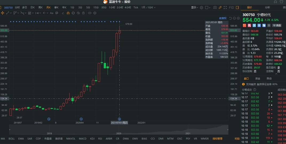The width and height of the screenshot is (286, 144).
Task: Enter fullscreen chart mode
Action: [x=225, y=7]
